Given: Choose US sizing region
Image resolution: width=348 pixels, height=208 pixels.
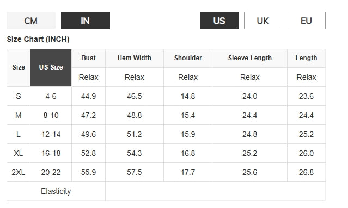Looking at the screenshot, I should coord(219,21).
